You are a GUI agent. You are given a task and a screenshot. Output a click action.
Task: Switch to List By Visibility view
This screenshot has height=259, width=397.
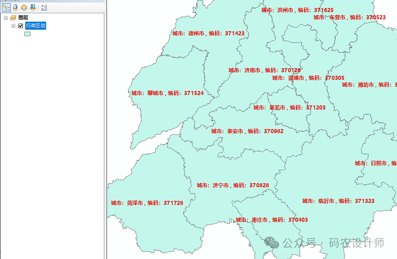[24, 8]
